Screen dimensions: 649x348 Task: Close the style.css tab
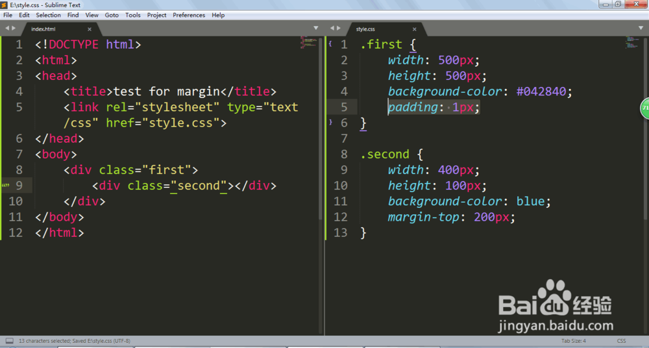[x=414, y=29]
